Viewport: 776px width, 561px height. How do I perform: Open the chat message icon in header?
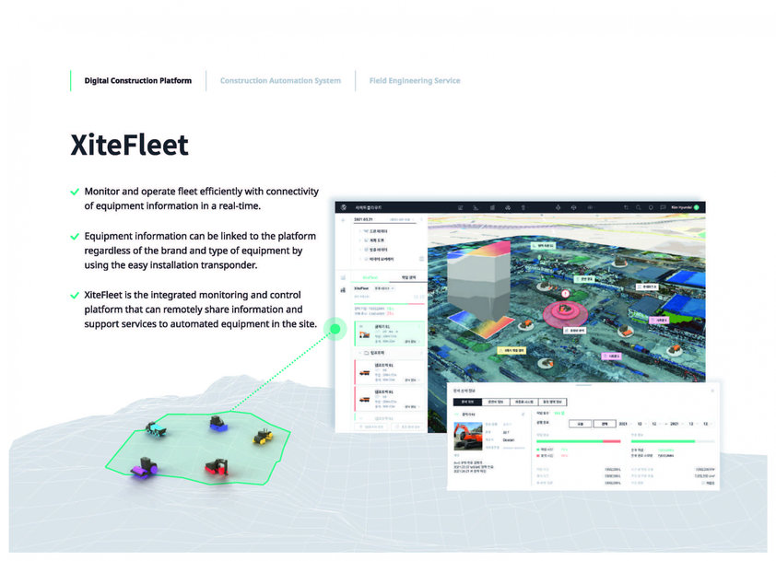coord(662,208)
